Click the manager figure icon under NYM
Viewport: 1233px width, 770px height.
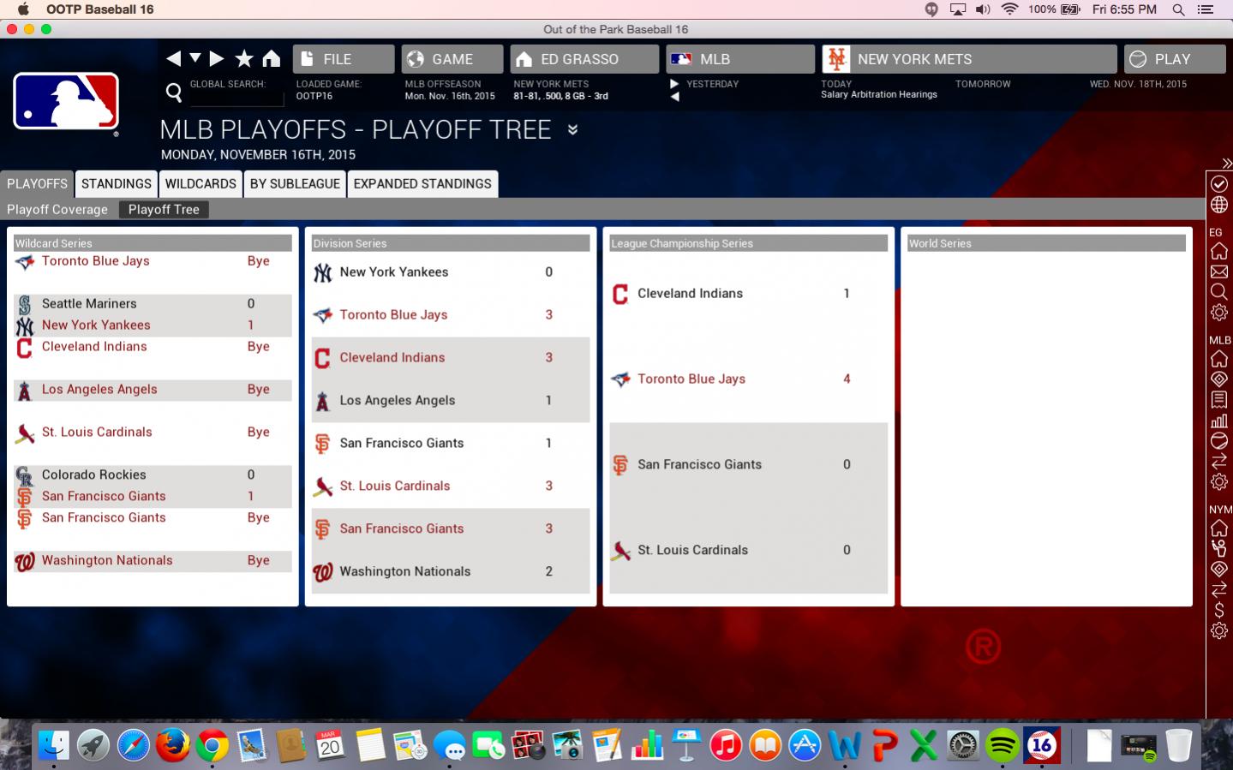(x=1219, y=549)
